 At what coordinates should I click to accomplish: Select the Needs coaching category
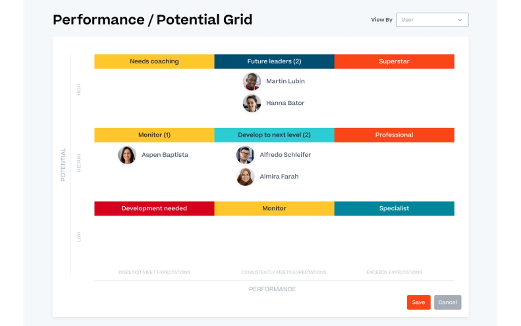(154, 61)
